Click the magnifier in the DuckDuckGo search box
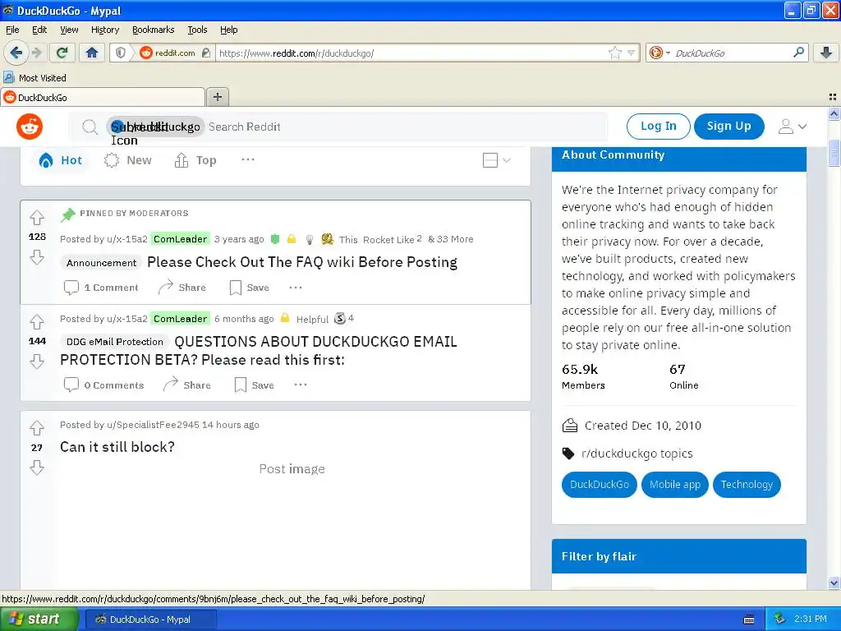The width and height of the screenshot is (841, 631). coord(798,52)
